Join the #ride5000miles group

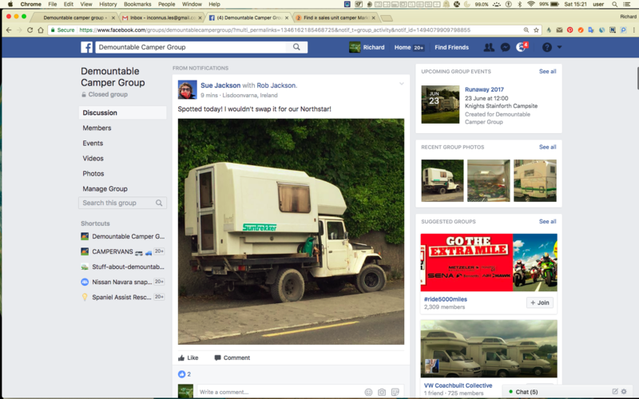coord(540,302)
